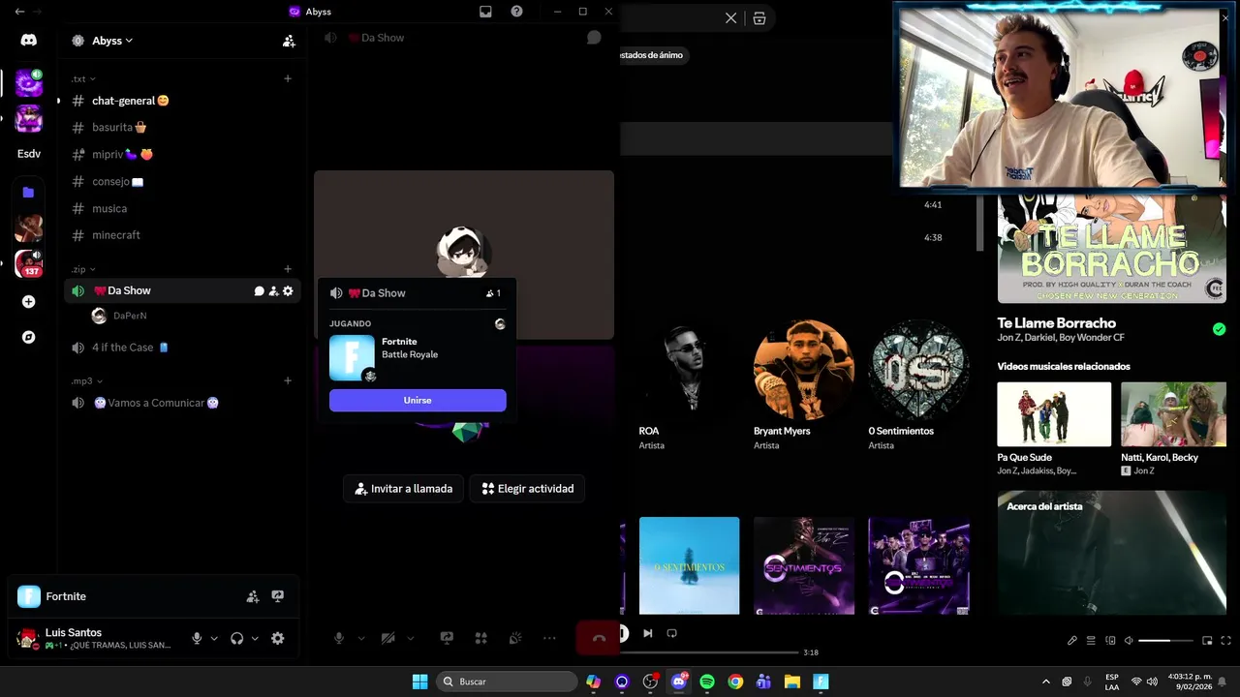1240x697 pixels.
Task: Click the Windows taskbar Buscar search box
Action: [507, 682]
